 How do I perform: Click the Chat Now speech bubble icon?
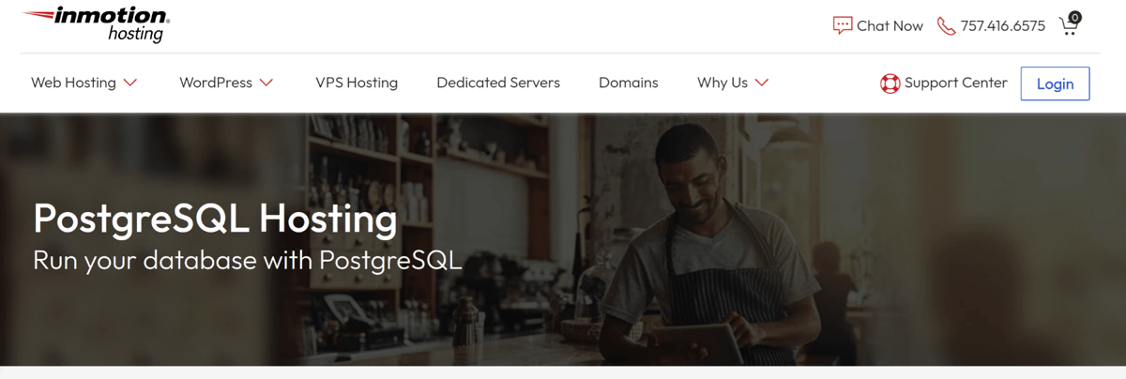pyautogui.click(x=843, y=25)
